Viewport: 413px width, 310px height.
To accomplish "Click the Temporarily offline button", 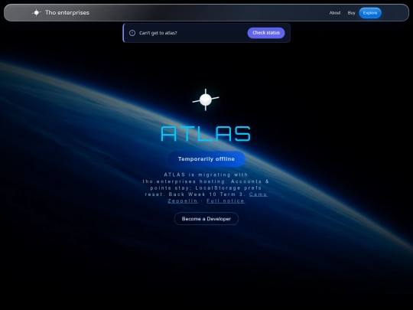I will pyautogui.click(x=206, y=159).
